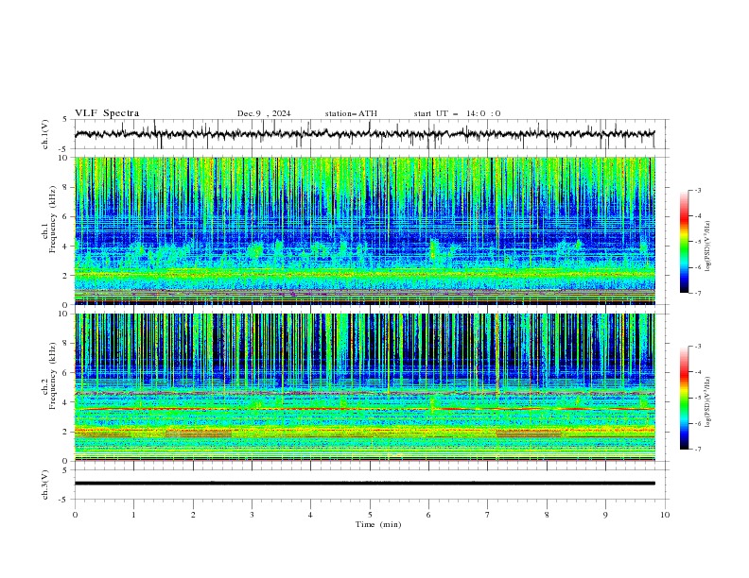Click the log(PSD) label beside ch.1 color bar

pos(708,246)
